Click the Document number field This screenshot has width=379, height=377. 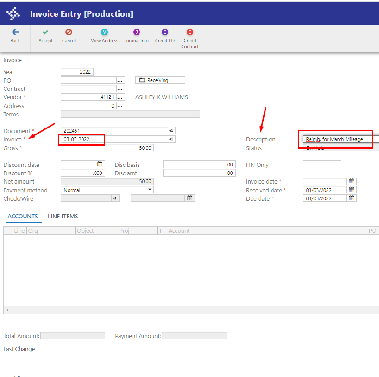(x=114, y=131)
